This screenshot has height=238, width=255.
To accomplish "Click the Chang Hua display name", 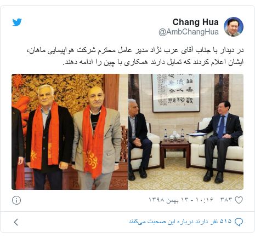I will coord(195,22).
